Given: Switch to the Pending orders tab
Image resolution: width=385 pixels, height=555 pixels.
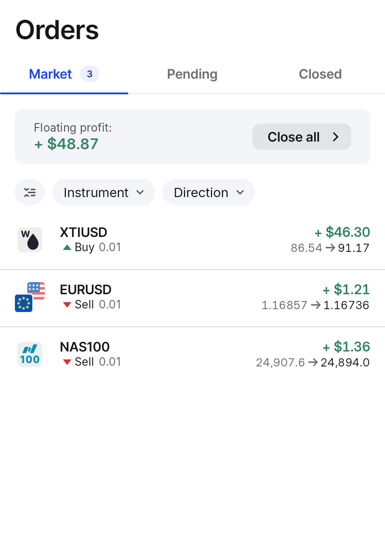Looking at the screenshot, I should click(x=192, y=74).
